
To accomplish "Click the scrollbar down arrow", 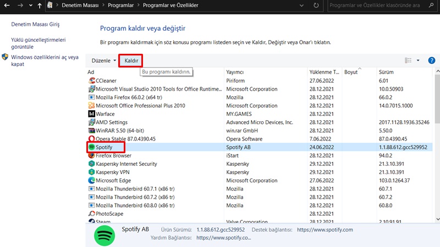I will click(437, 219).
